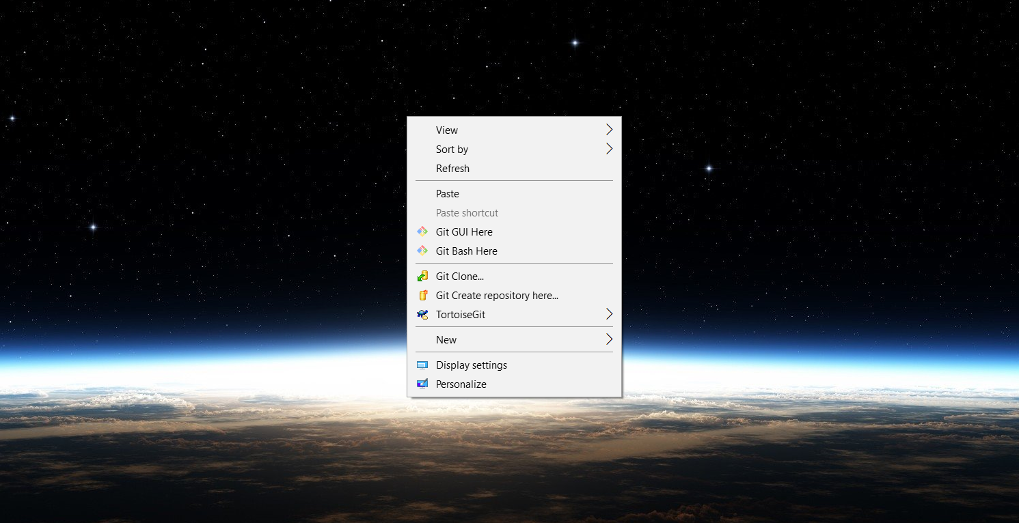This screenshot has width=1019, height=523.
Task: Open Display settings text entry
Action: pos(472,365)
